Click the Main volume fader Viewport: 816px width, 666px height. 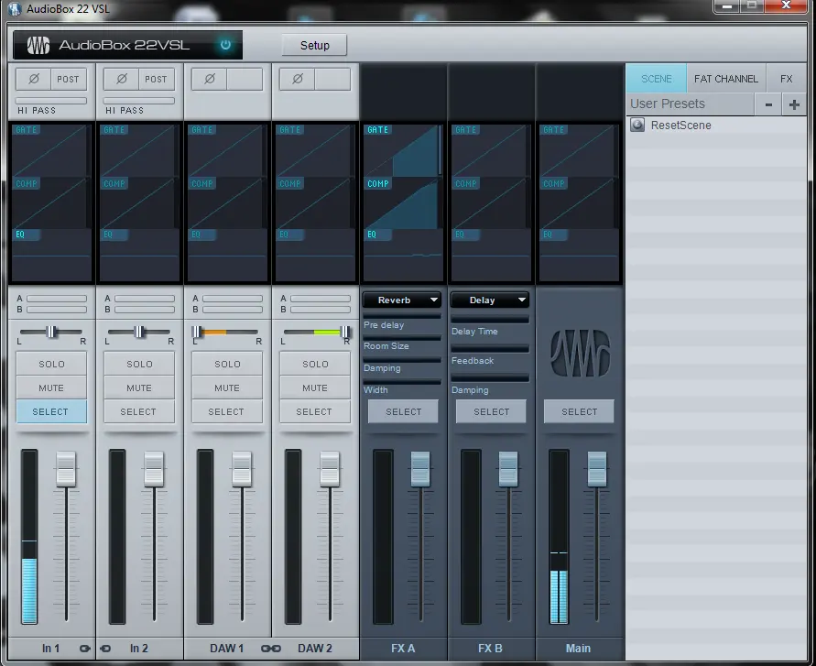click(597, 470)
